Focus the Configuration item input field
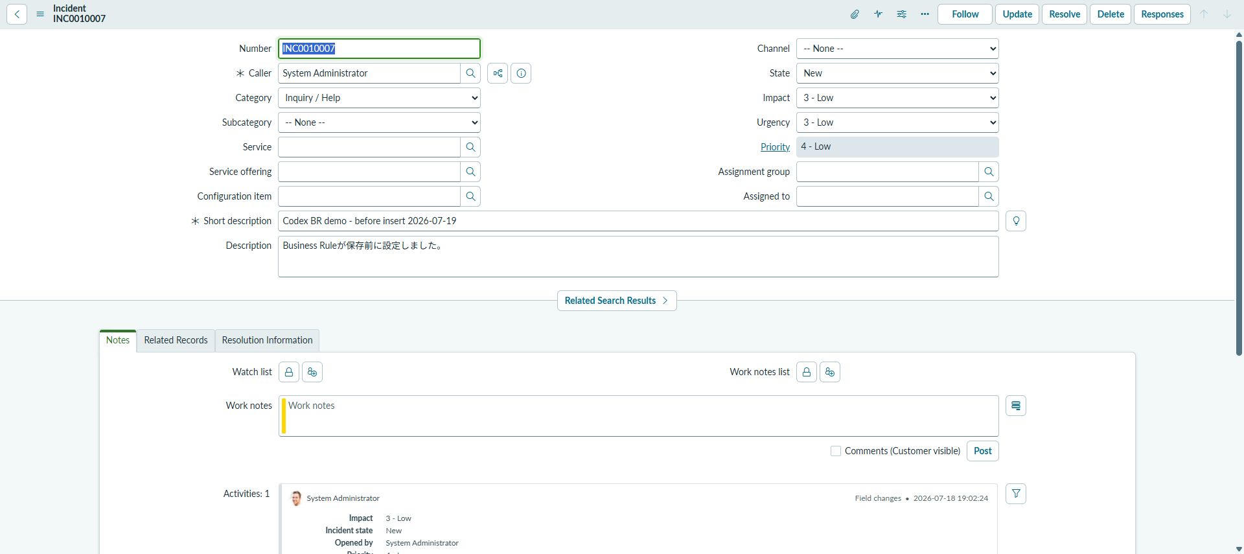Viewport: 1244px width, 554px height. (369, 196)
